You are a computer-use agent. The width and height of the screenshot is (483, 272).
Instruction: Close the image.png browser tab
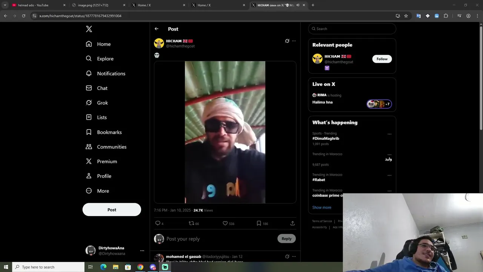(x=124, y=5)
